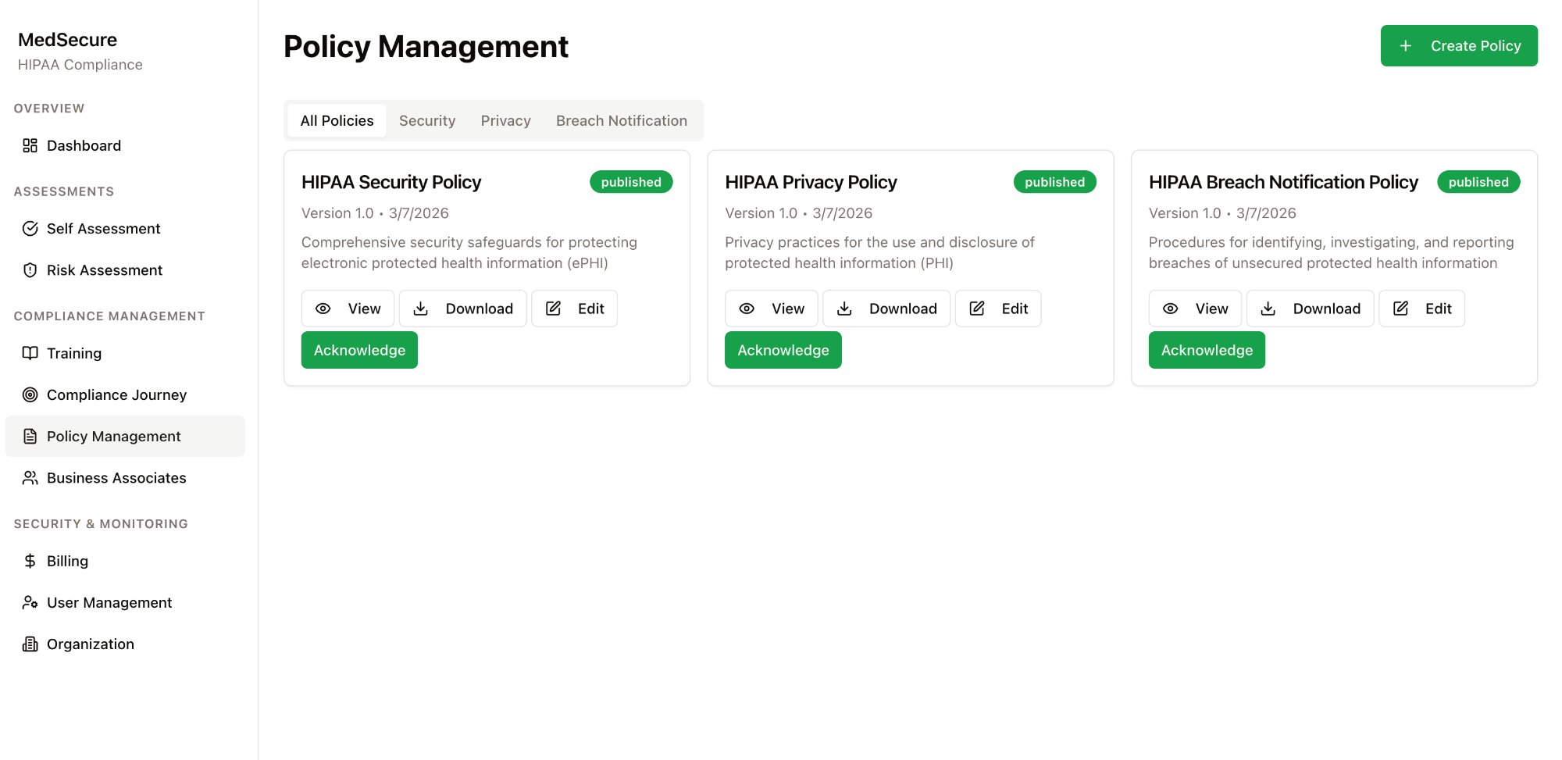Viewport: 1562px width, 760px height.
Task: Open Billing from the sidebar
Action: 68,560
